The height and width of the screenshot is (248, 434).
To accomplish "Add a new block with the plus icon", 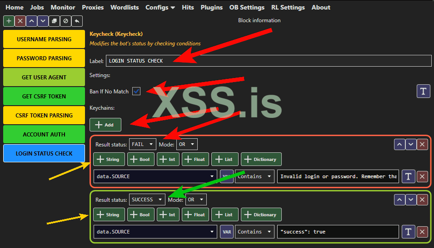I will click(x=9, y=21).
